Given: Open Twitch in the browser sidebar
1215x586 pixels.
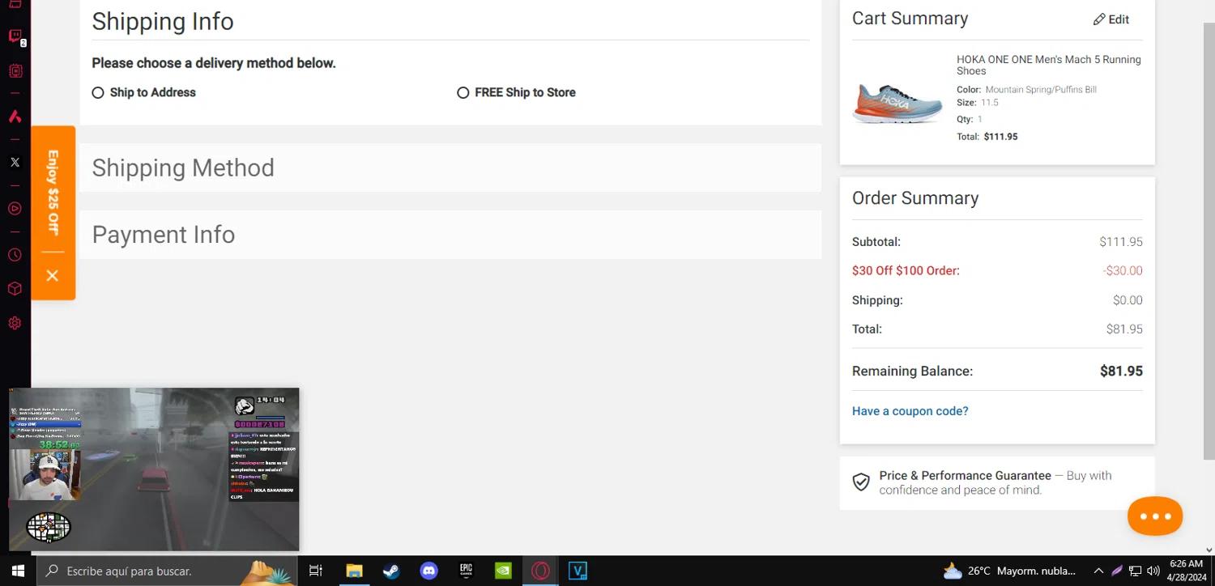Looking at the screenshot, I should [15, 36].
